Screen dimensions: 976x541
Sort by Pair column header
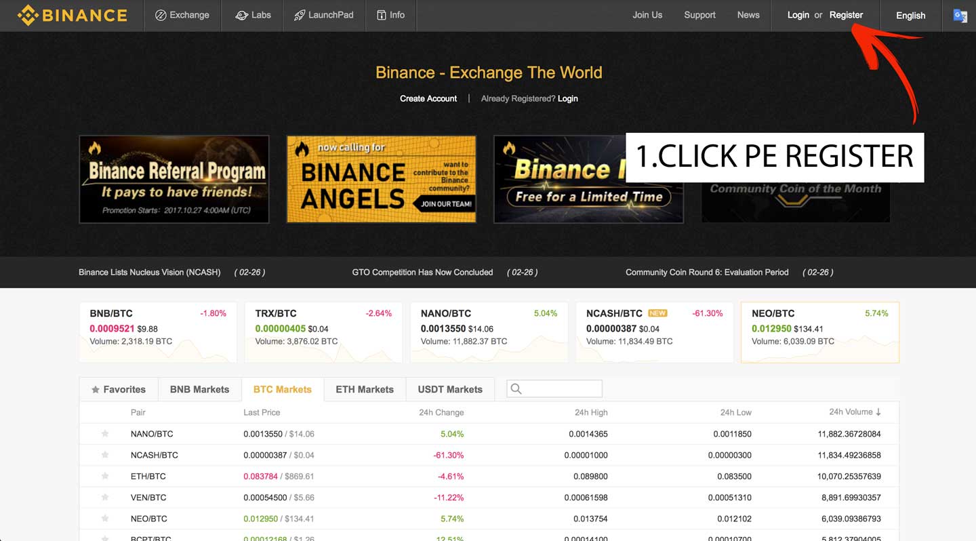(x=138, y=412)
